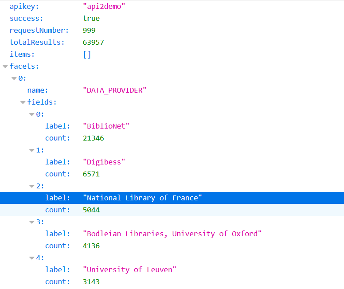Click the Bodleian Libraries label value

(172, 234)
